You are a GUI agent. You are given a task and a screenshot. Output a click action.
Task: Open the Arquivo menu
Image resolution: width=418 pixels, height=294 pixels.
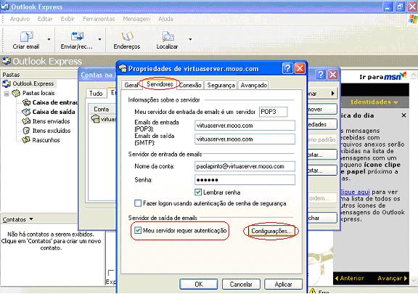(x=20, y=19)
